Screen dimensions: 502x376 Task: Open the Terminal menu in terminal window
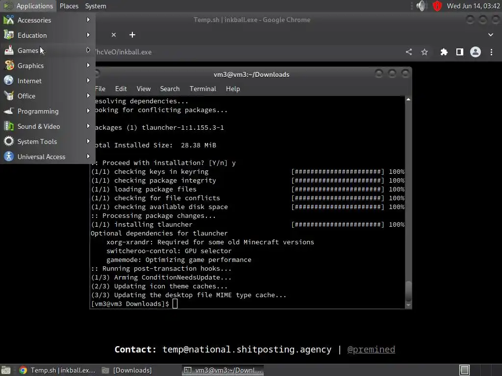tap(202, 89)
